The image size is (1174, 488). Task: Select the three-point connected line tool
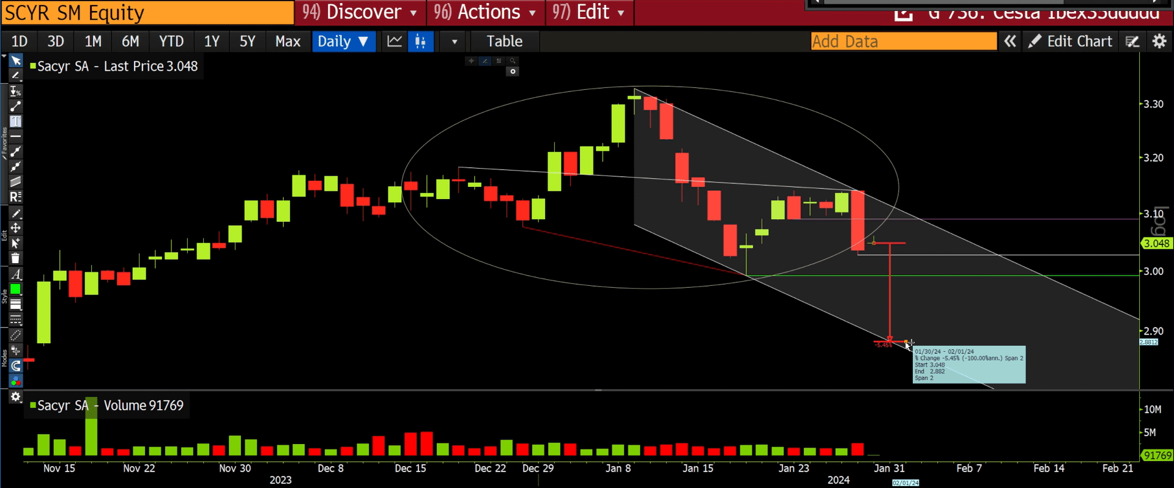[x=16, y=151]
